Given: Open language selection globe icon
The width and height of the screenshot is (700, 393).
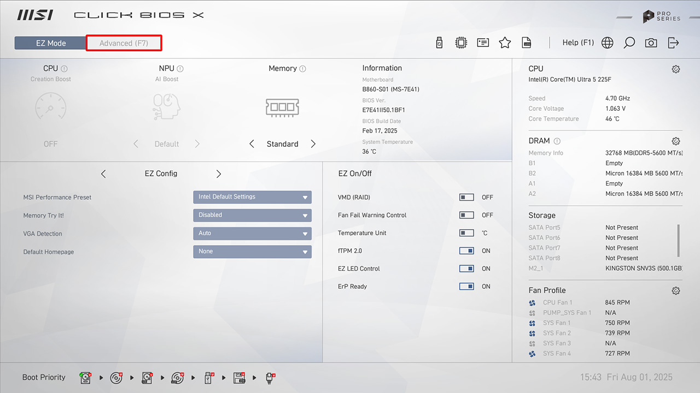Looking at the screenshot, I should 608,43.
